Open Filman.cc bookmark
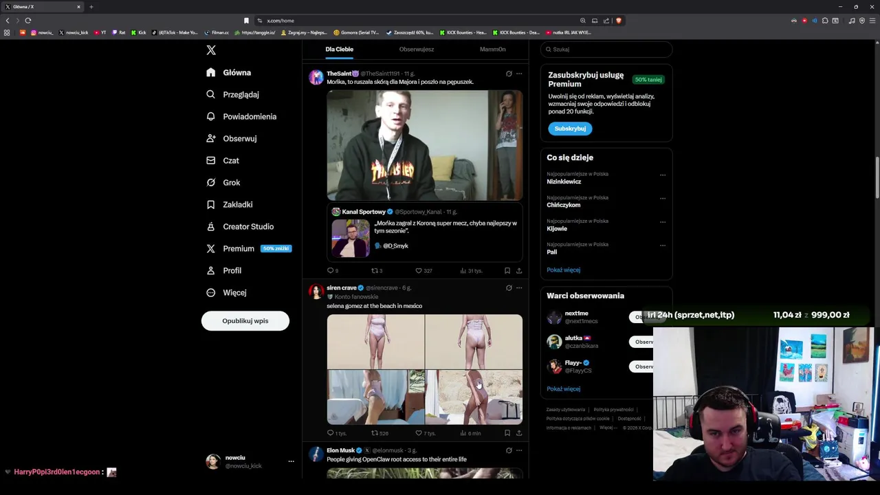The image size is (880, 495). coord(217,32)
